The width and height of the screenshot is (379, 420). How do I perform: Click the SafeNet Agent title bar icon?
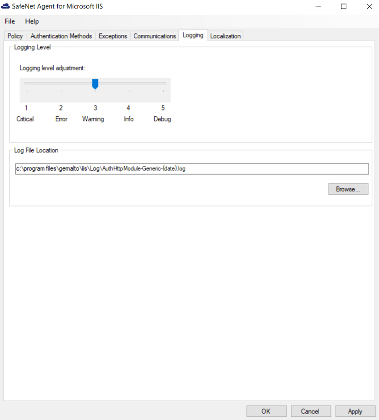click(6, 6)
